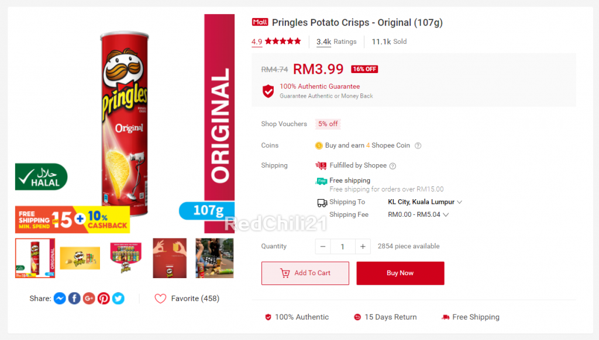This screenshot has height=340, width=599.
Task: Select the last product thumbnail photo
Action: [214, 258]
